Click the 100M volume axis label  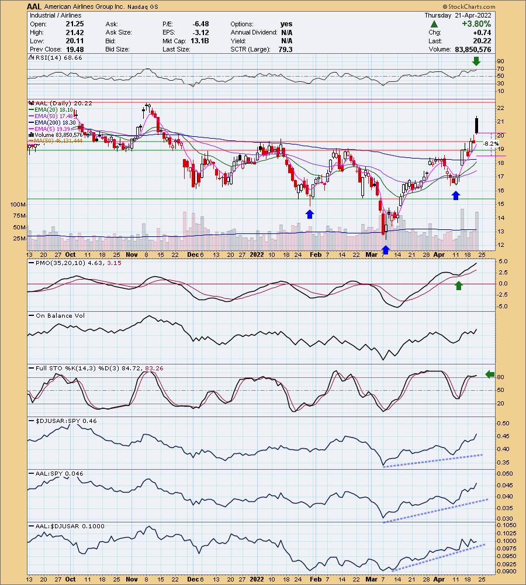[x=18, y=204]
